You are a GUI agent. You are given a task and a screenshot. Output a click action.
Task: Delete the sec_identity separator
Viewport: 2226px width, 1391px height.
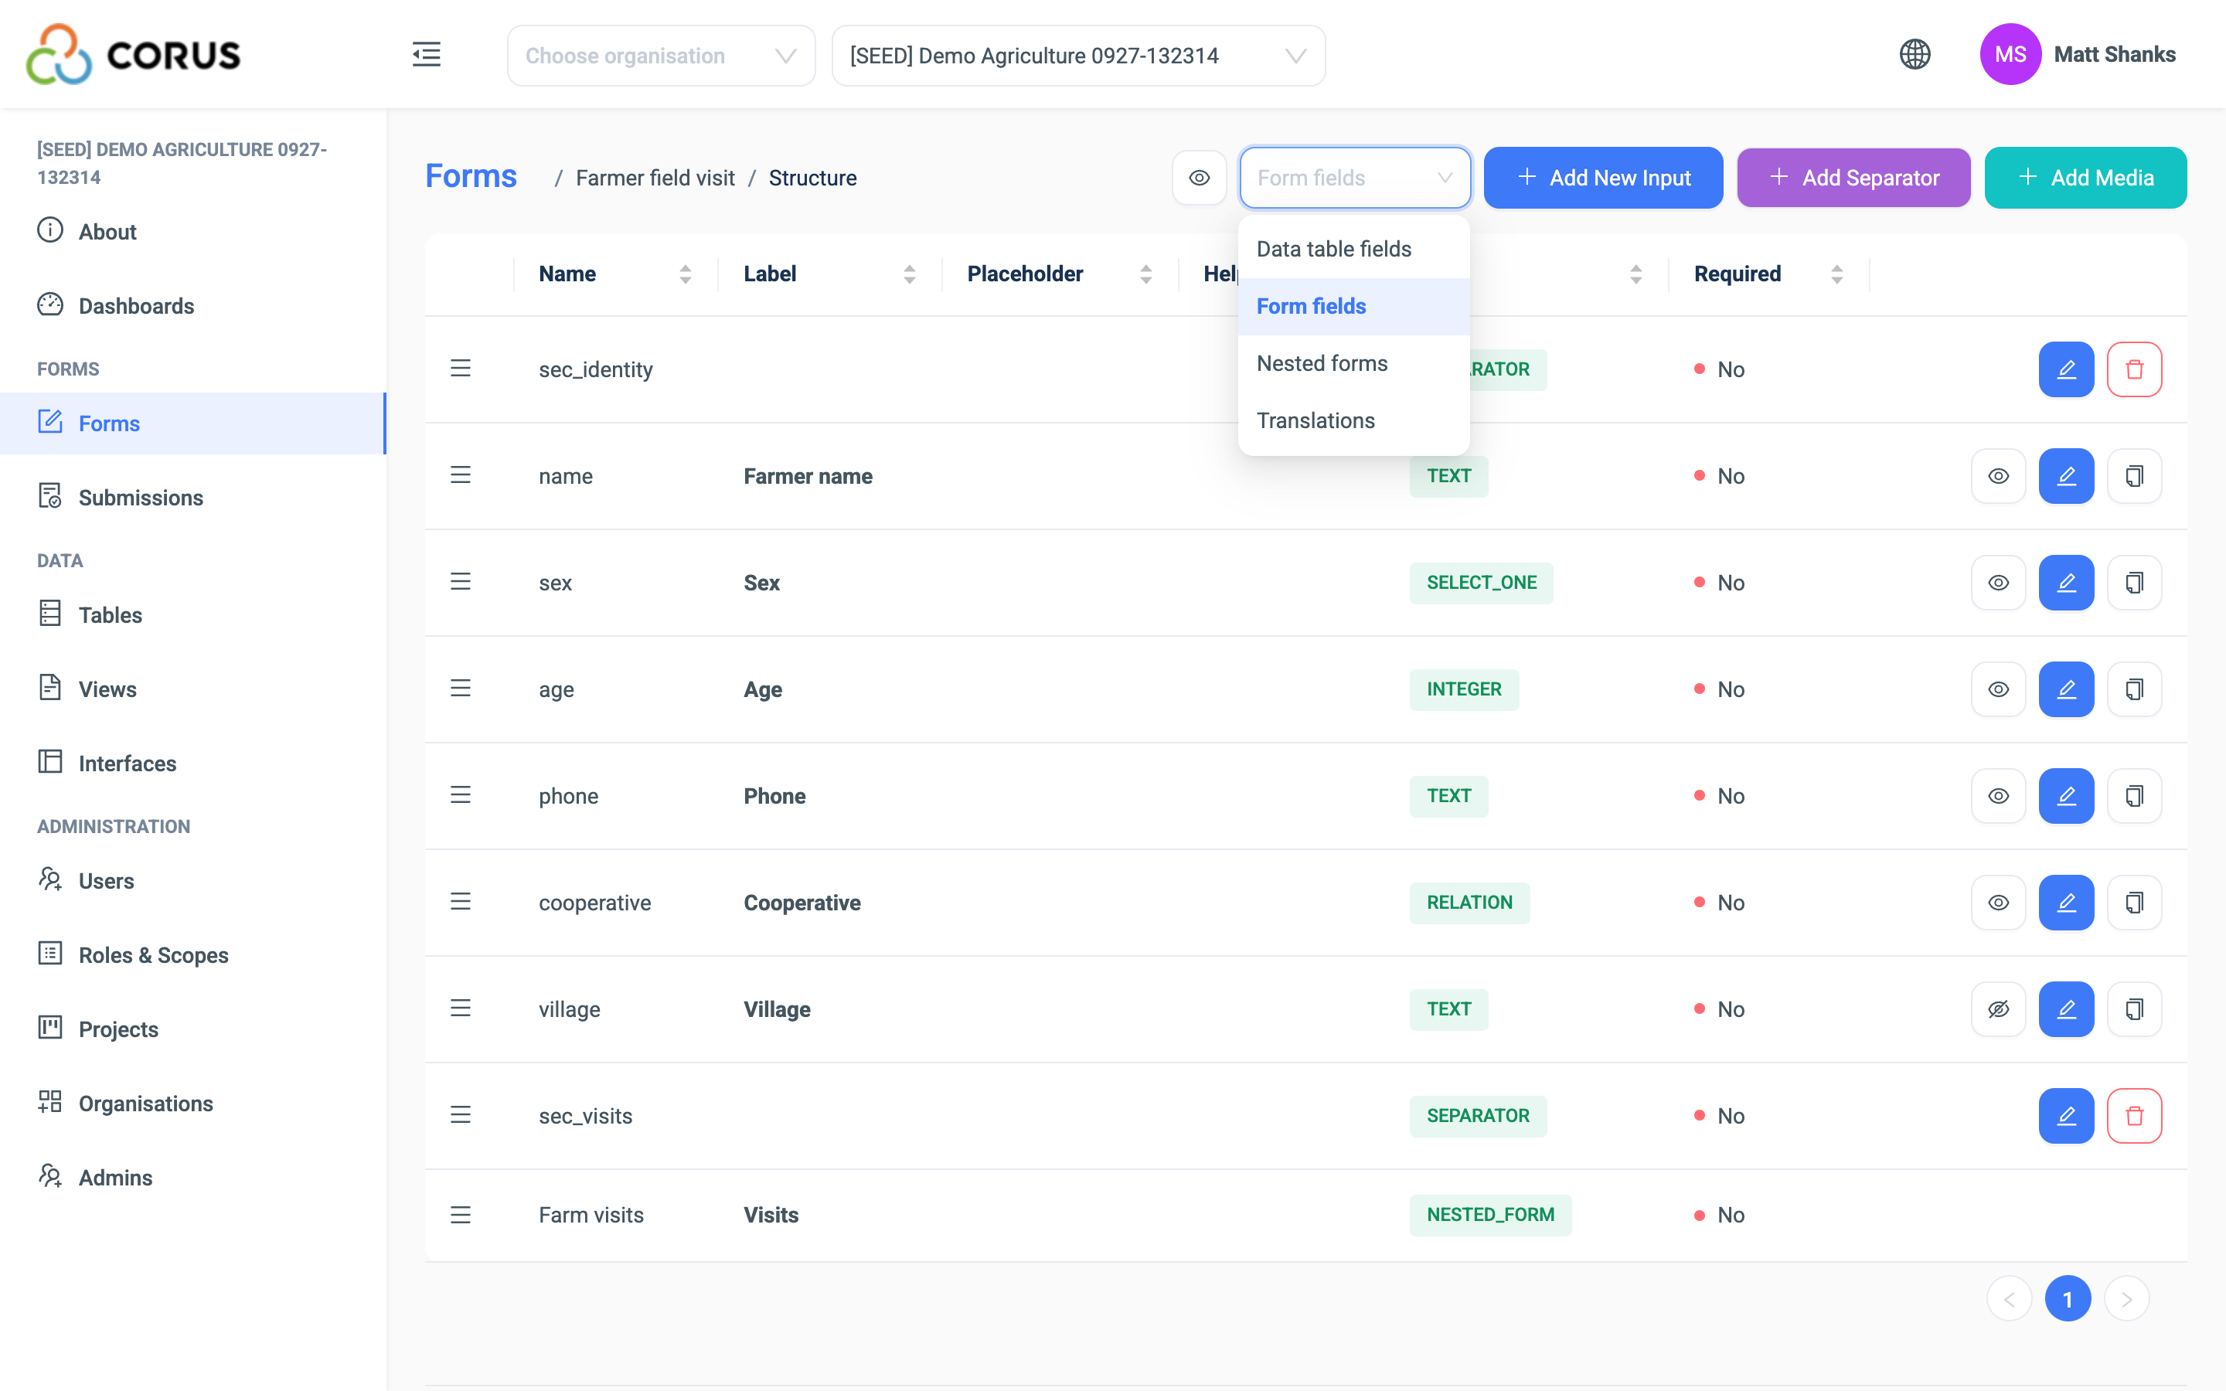point(2134,369)
